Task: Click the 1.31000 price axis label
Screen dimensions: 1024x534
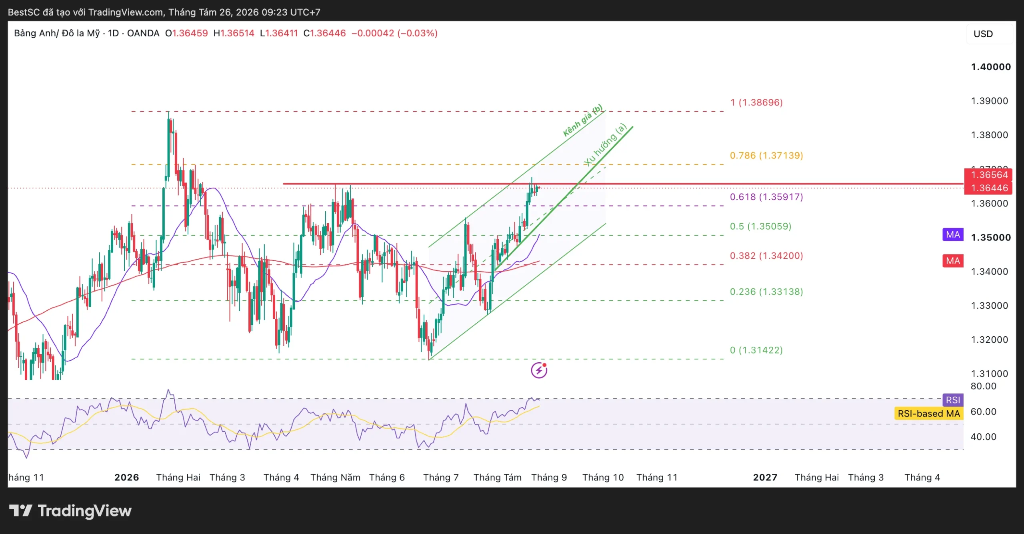Action: (990, 374)
